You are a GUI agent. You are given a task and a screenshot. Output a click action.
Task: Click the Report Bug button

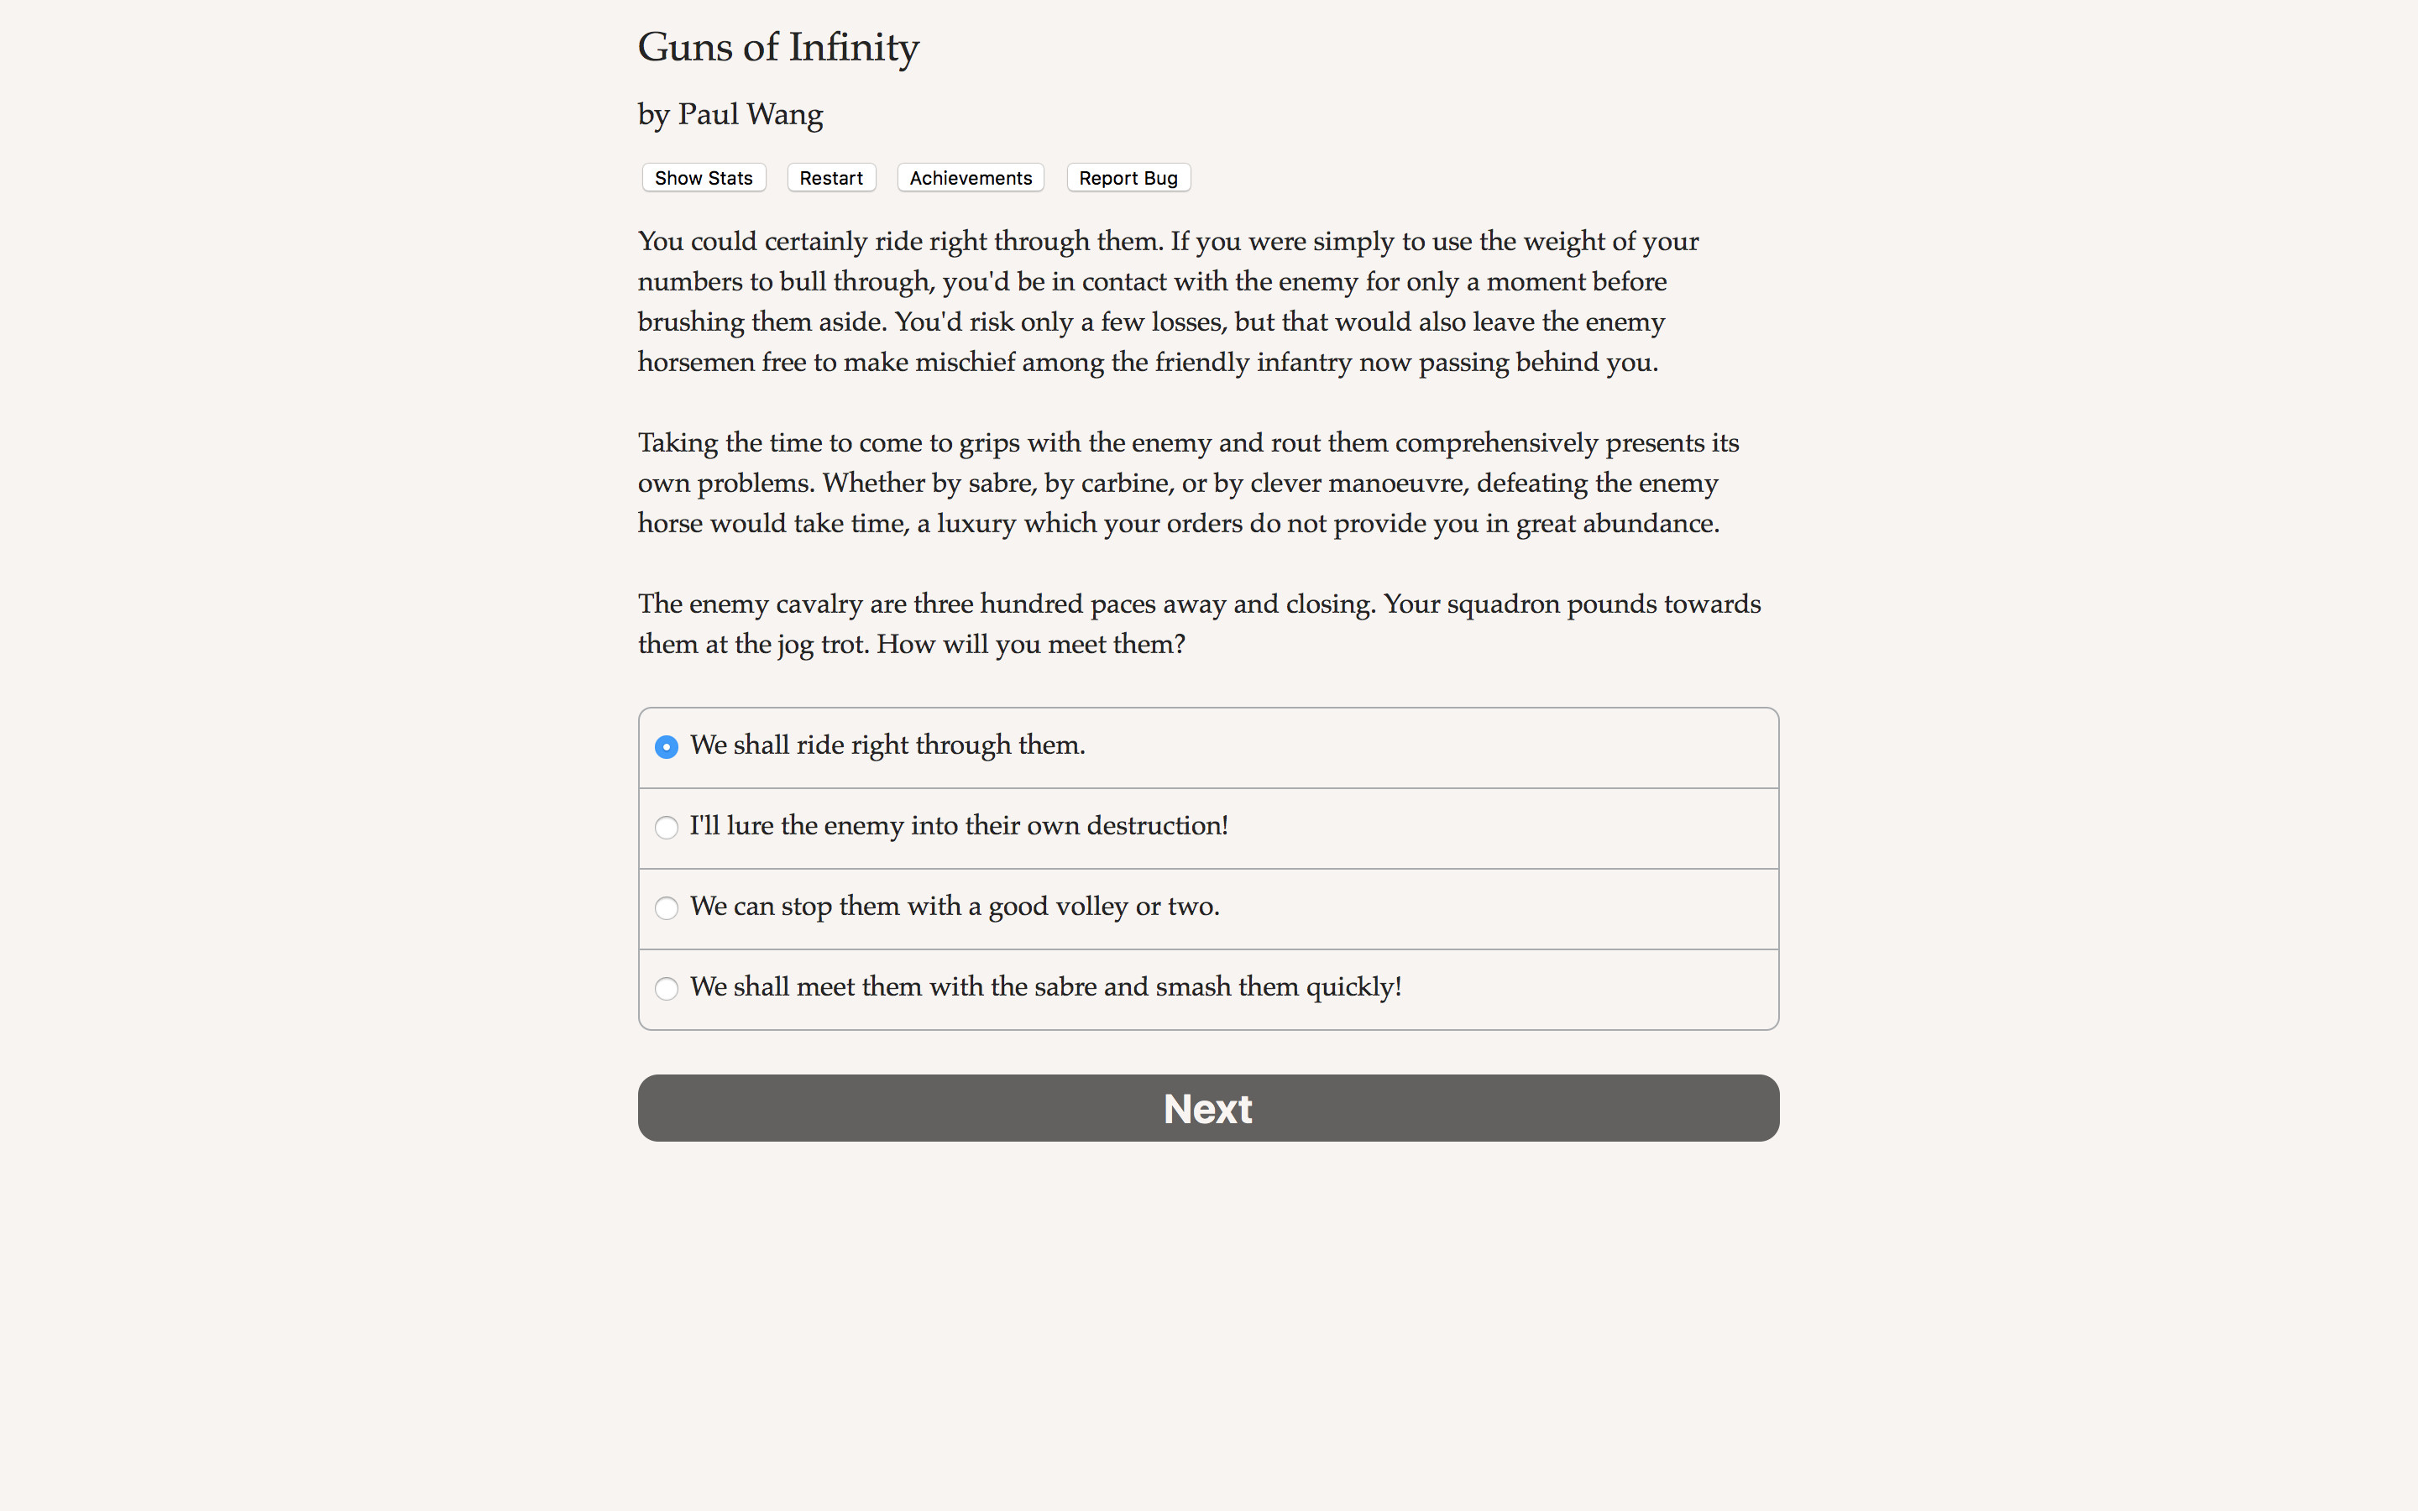click(1128, 178)
